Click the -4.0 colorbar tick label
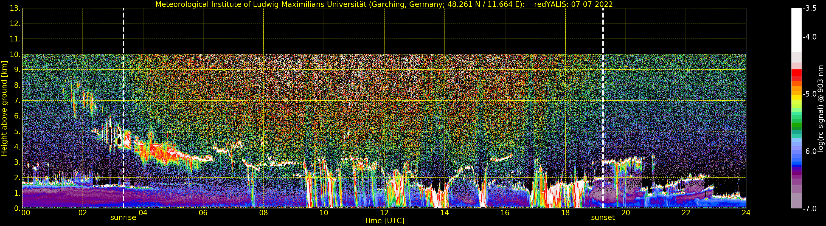This screenshot has width=826, height=226. tap(810, 37)
